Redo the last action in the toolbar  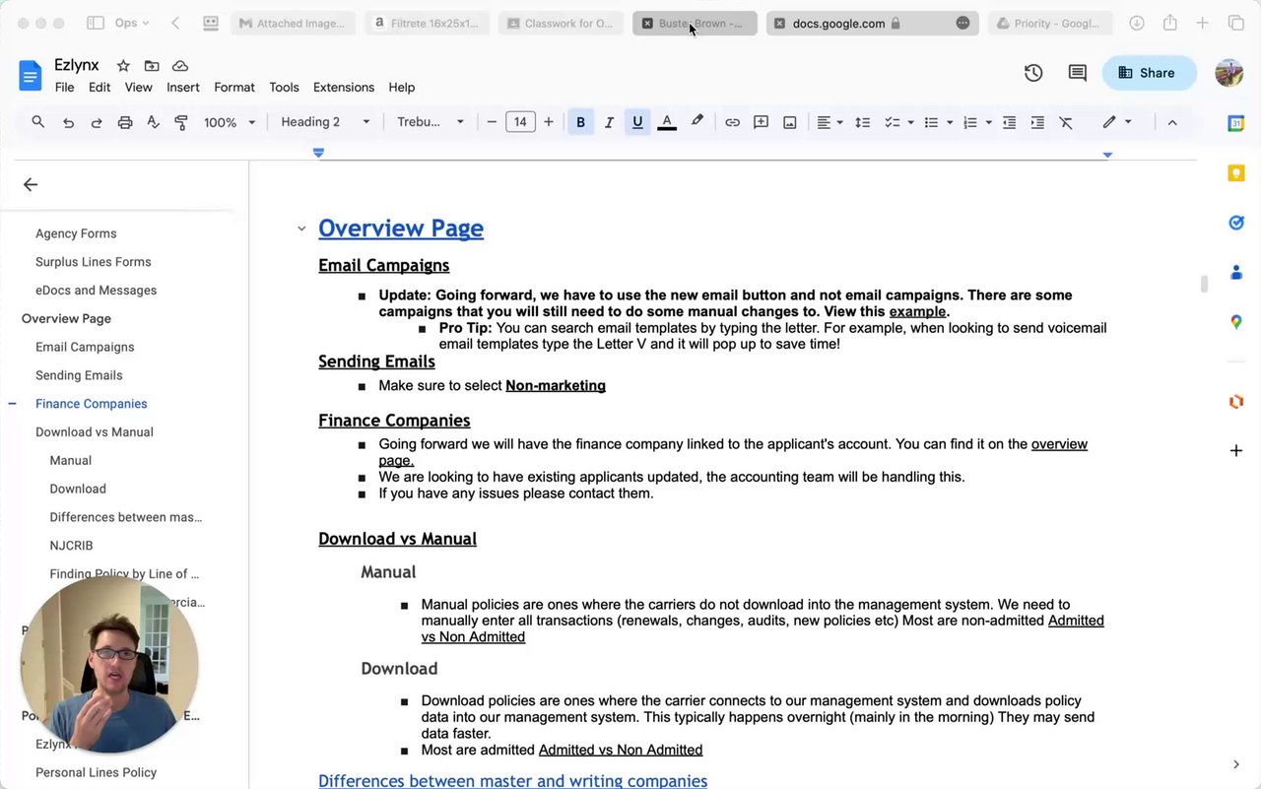pyautogui.click(x=97, y=122)
